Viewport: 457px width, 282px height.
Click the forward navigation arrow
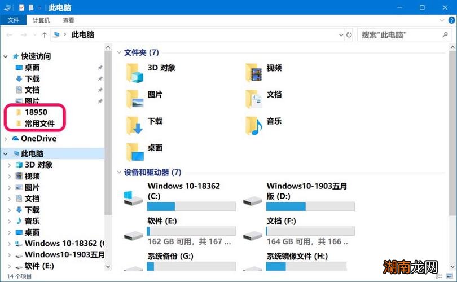[x=24, y=35]
